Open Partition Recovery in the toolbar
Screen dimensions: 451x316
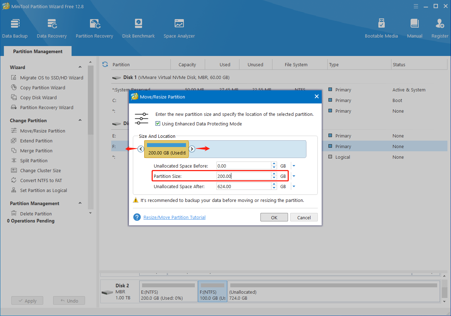[94, 28]
